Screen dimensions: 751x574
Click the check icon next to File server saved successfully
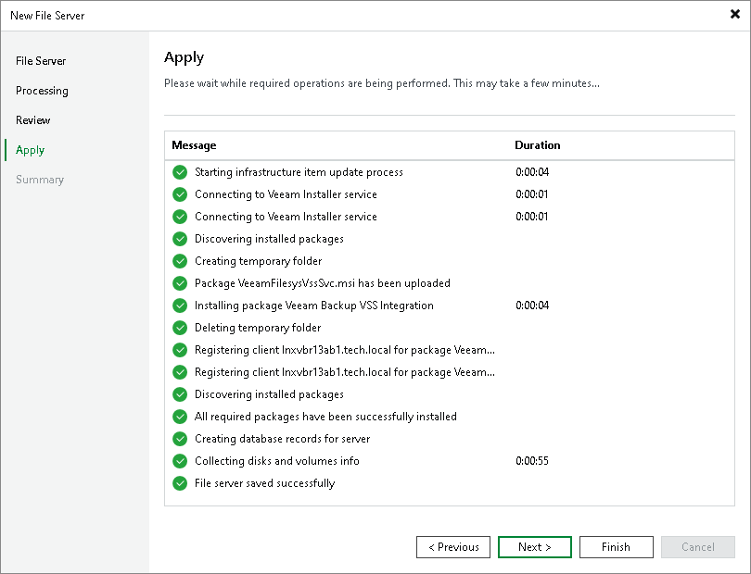180,483
